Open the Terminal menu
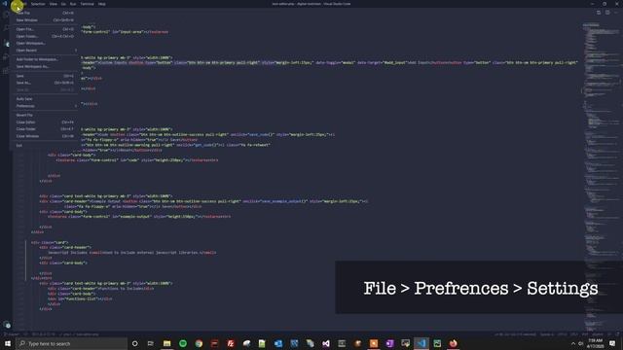This screenshot has width=623, height=350. tap(87, 4)
